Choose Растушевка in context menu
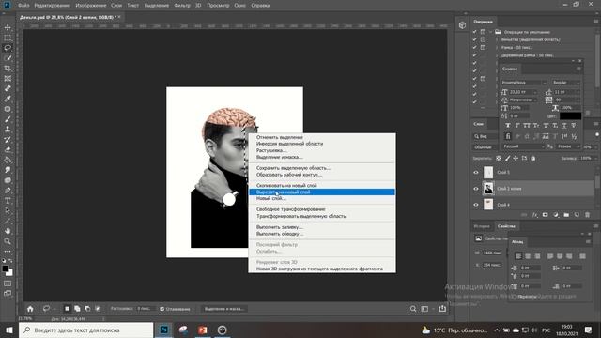This screenshot has height=338, width=601. click(x=321, y=150)
